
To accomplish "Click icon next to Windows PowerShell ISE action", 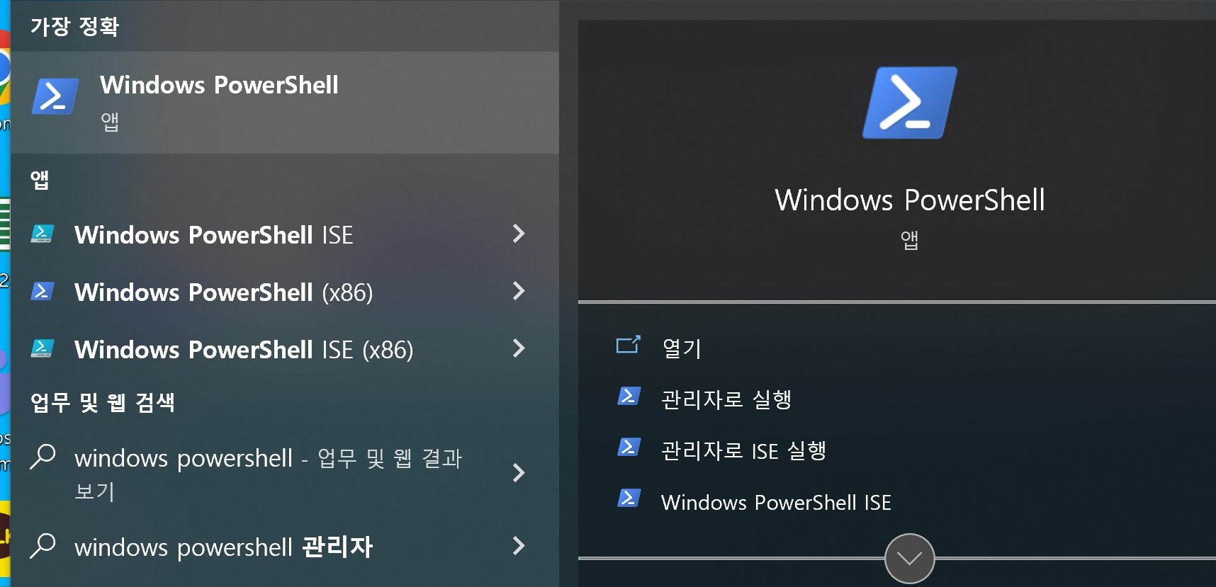I will [x=629, y=498].
